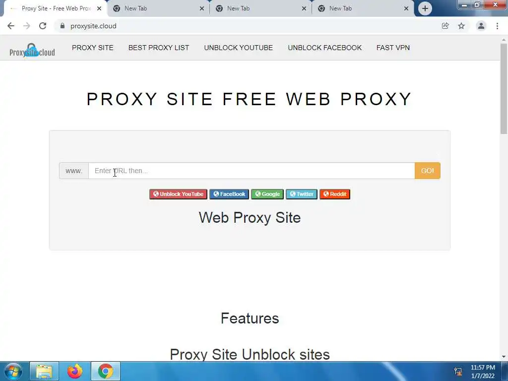Click the browser back arrow

pos(11,26)
